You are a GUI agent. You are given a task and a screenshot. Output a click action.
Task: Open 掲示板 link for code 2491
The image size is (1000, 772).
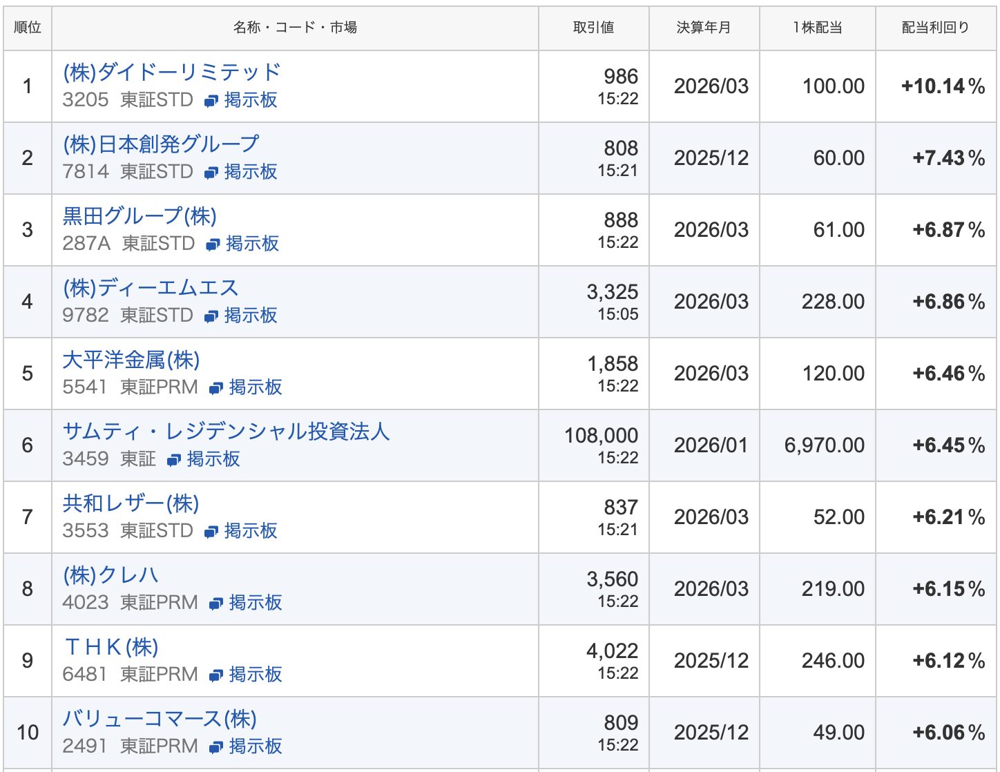click(256, 746)
